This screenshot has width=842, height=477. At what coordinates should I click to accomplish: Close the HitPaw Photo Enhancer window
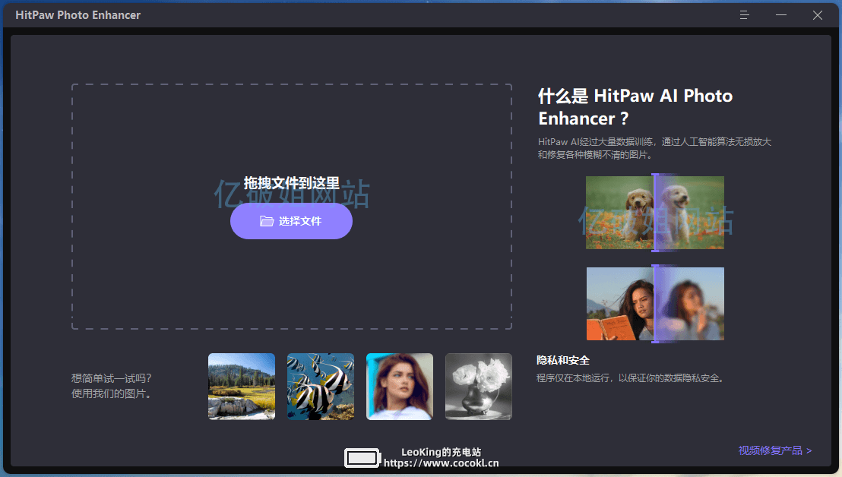click(817, 15)
